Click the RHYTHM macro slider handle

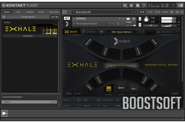pyautogui.click(x=105, y=51)
